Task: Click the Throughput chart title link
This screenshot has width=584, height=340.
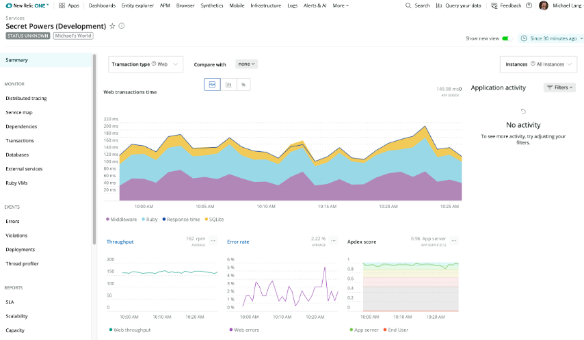Action: tap(120, 241)
